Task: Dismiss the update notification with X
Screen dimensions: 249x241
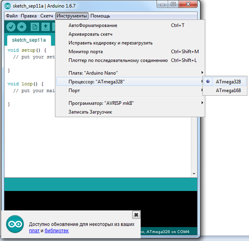Action: (x=136, y=214)
